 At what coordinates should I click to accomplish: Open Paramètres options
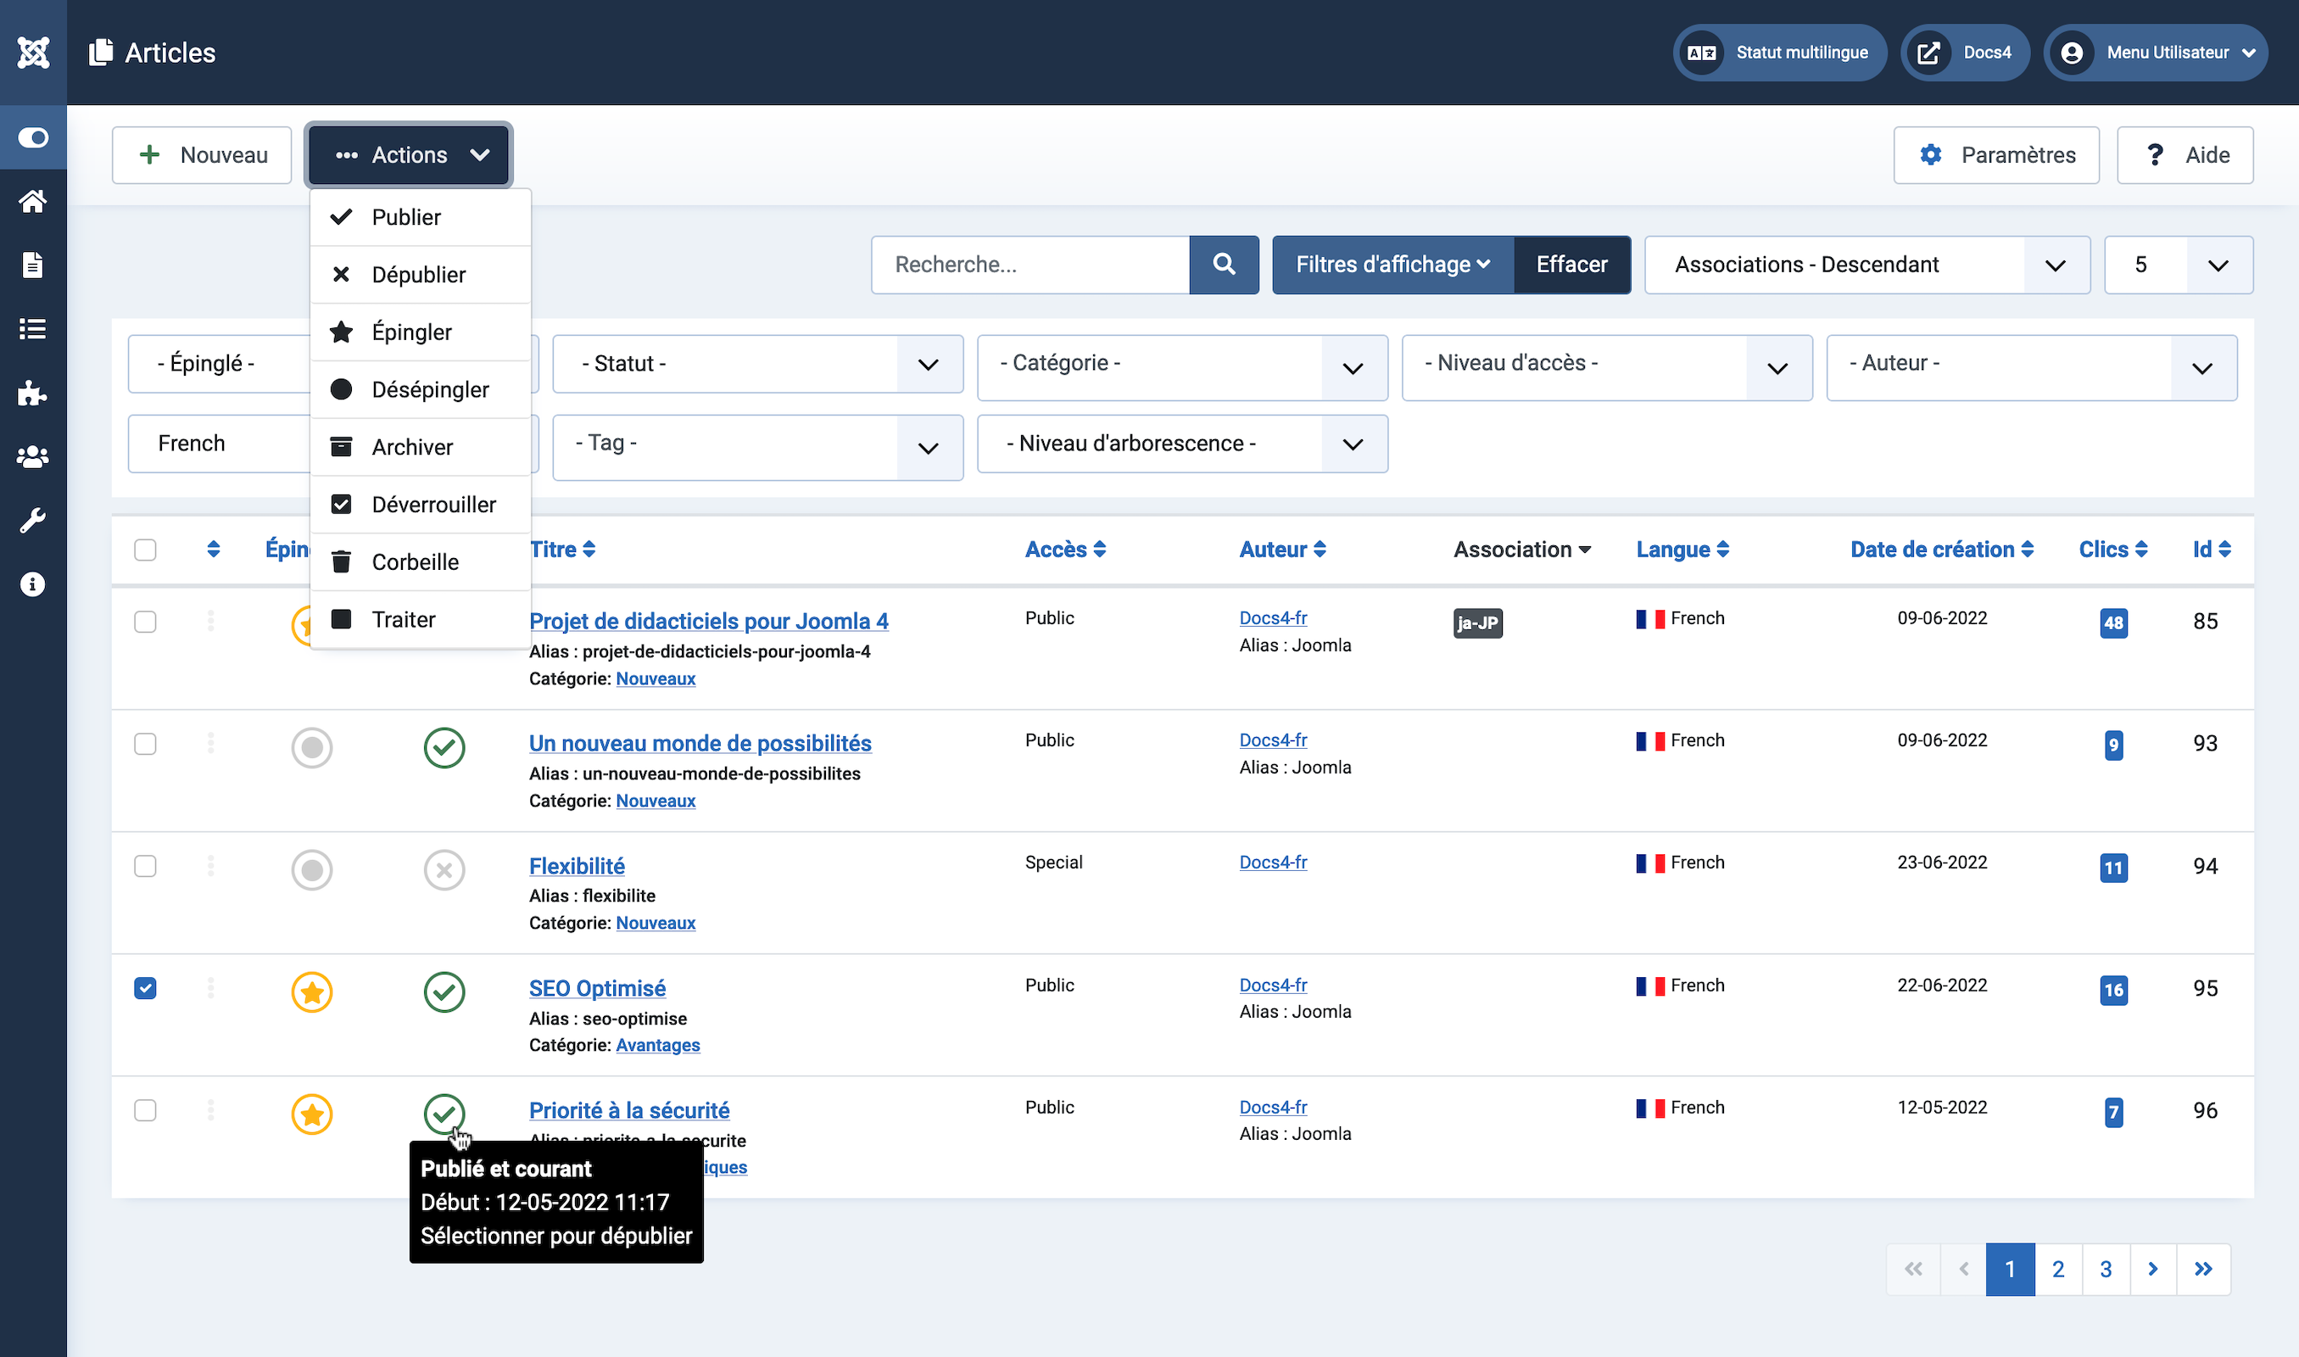pyautogui.click(x=1996, y=154)
